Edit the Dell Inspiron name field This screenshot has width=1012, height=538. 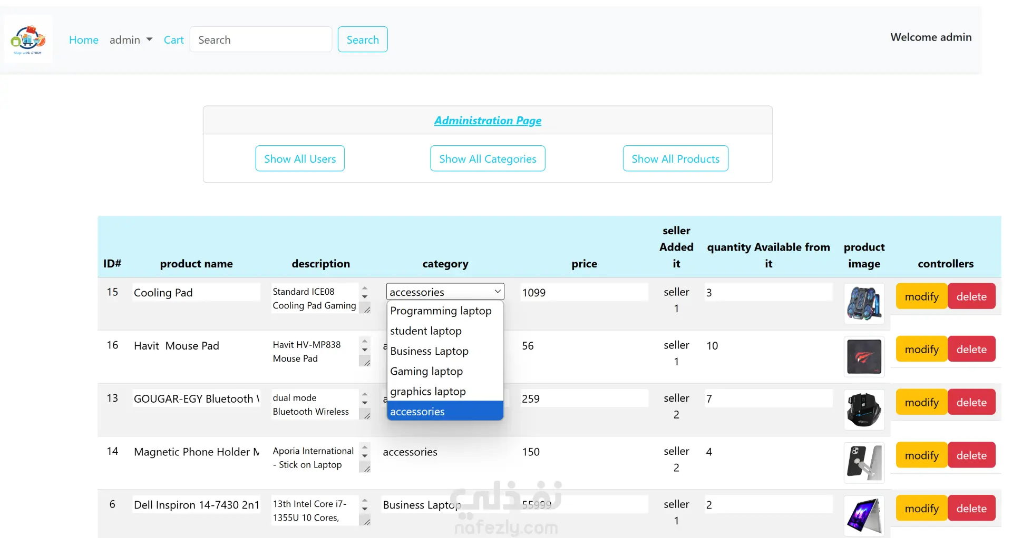(196, 505)
